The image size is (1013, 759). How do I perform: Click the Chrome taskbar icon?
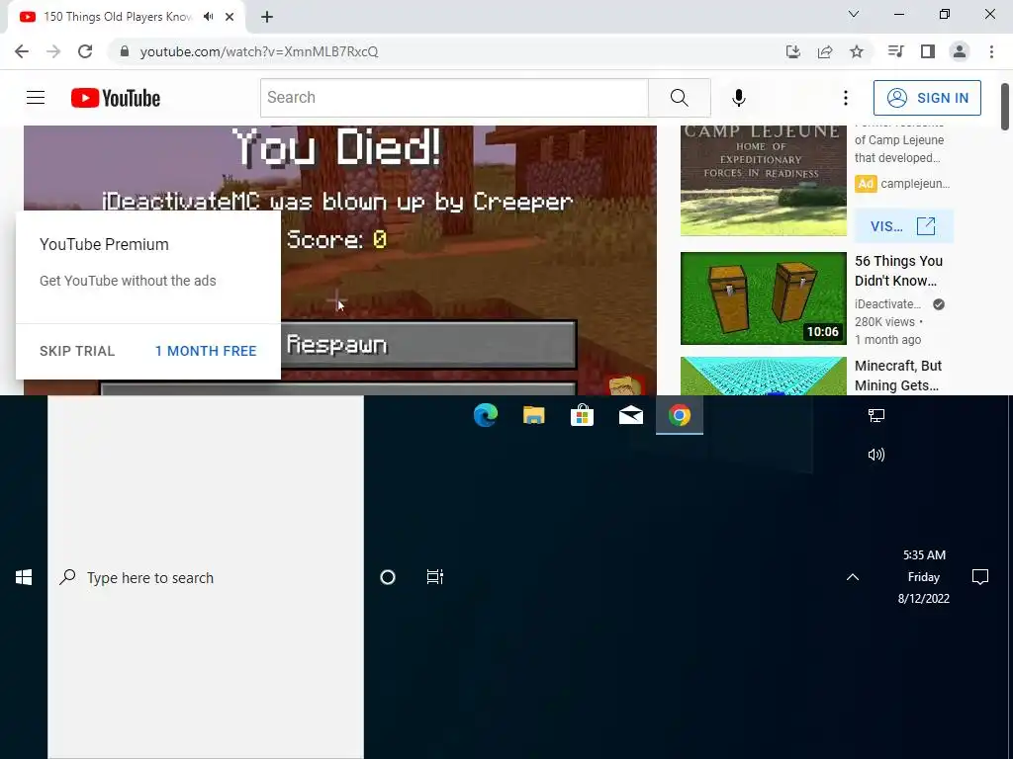coord(679,415)
